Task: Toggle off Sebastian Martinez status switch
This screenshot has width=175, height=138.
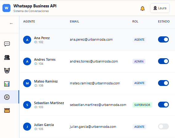Action: click(x=163, y=104)
